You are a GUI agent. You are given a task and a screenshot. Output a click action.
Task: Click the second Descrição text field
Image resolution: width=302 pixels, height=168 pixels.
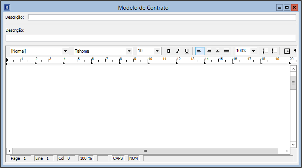tap(150, 38)
